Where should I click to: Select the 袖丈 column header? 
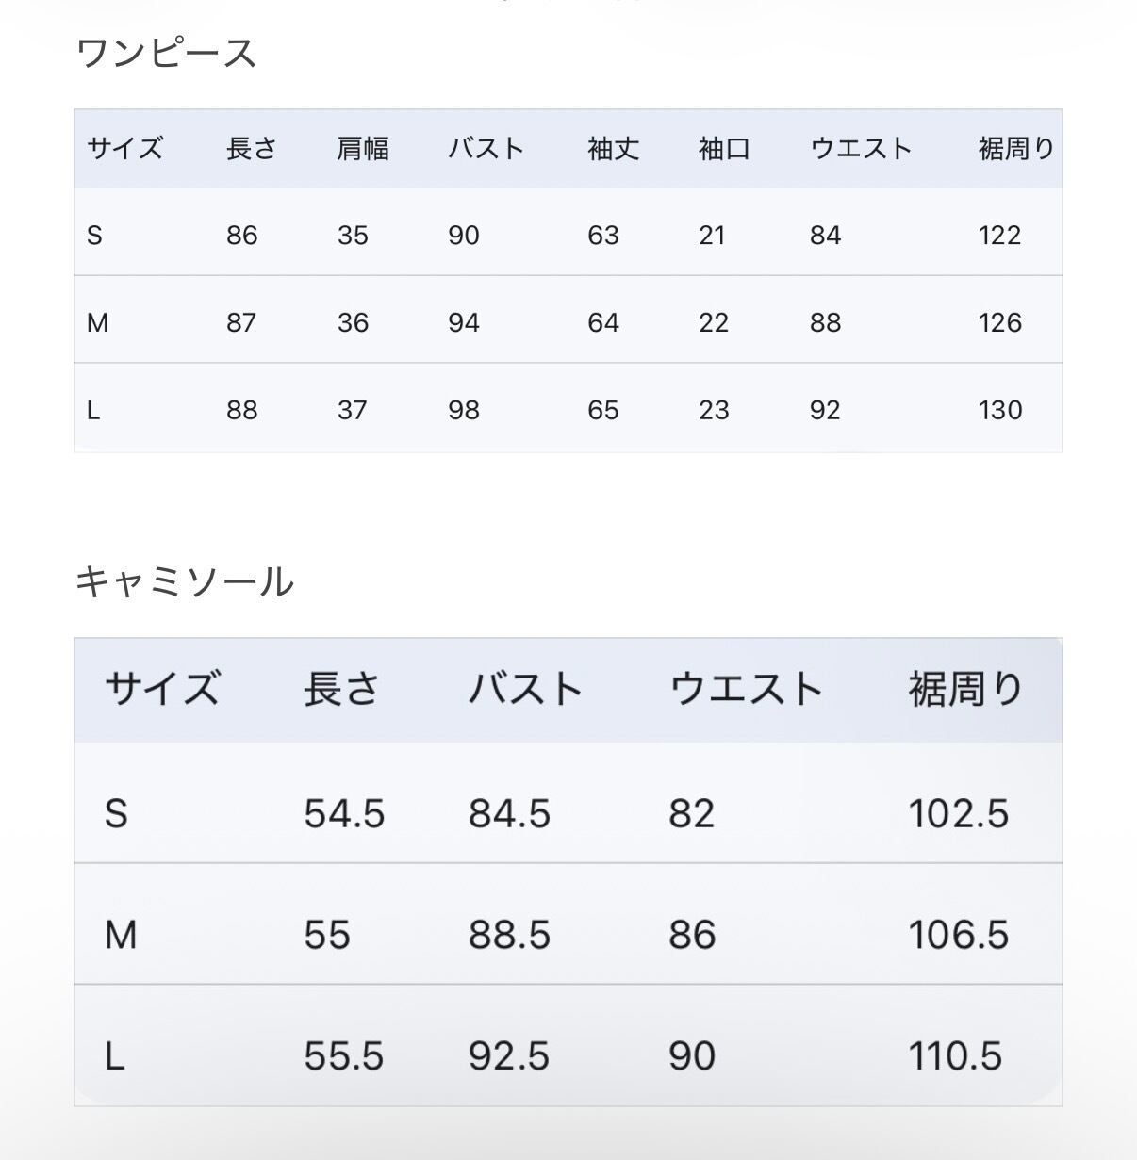[x=614, y=149]
